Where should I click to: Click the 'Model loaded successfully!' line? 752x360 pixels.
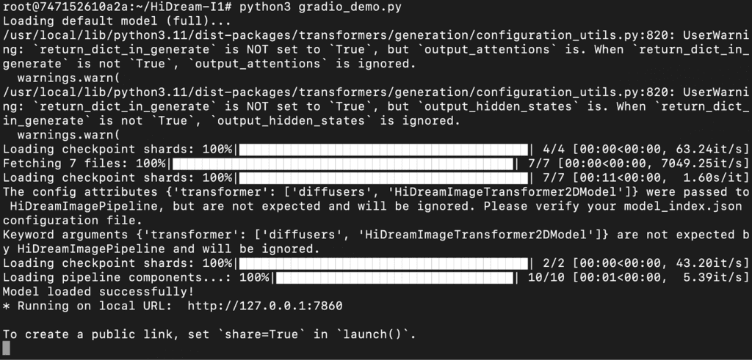click(99, 292)
